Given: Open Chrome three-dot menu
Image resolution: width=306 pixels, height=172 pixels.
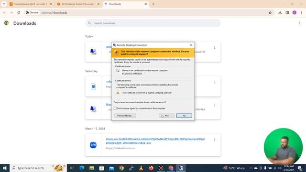Looking at the screenshot, I should pyautogui.click(x=302, y=13).
